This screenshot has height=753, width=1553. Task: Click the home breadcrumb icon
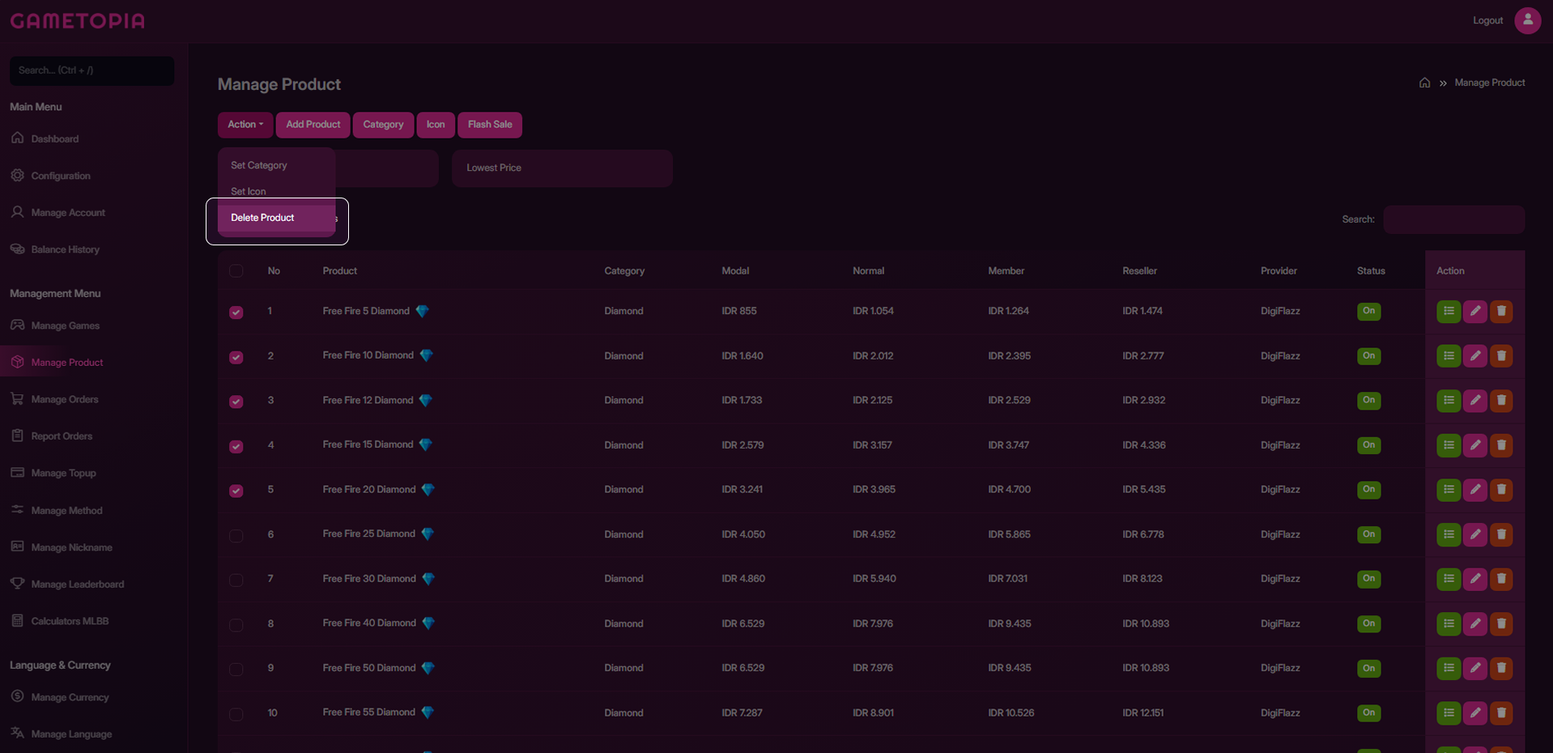[1424, 83]
